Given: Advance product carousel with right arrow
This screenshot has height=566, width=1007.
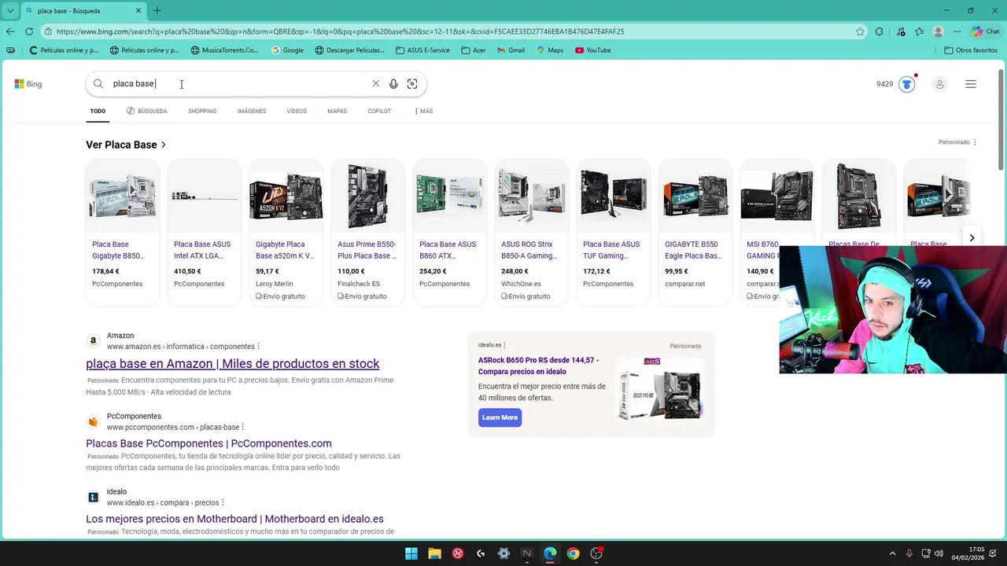Looking at the screenshot, I should [972, 237].
